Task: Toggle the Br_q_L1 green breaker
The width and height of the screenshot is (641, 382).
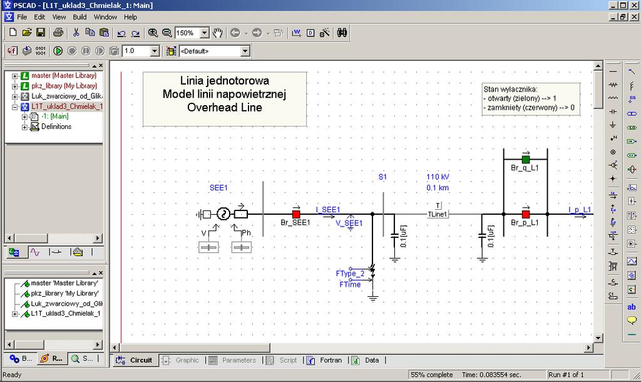Action: [526, 159]
